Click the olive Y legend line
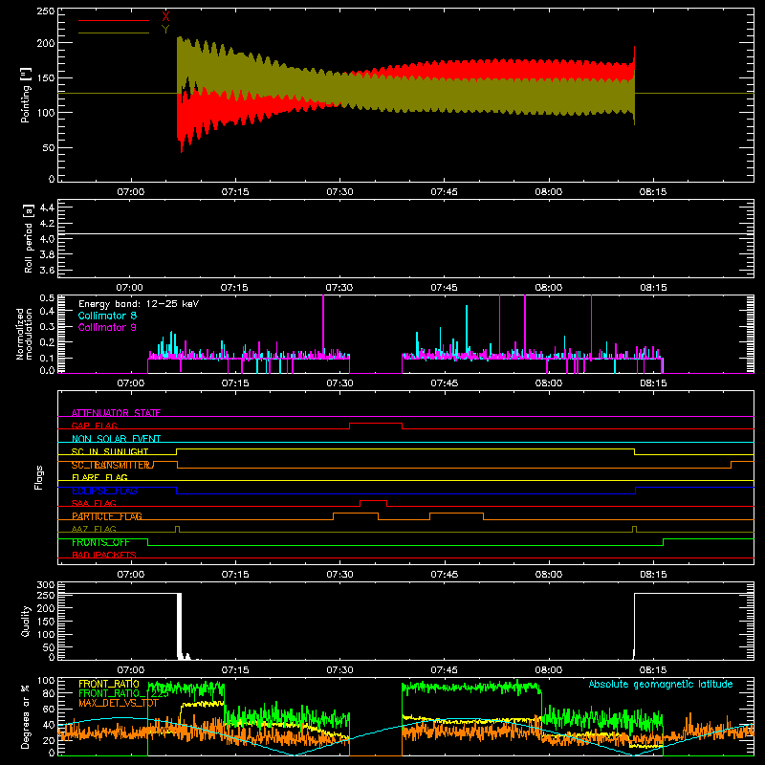Viewport: 765px width, 765px height. [x=113, y=33]
